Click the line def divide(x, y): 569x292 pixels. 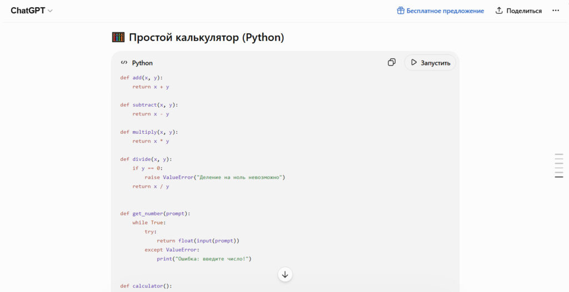[146, 159]
